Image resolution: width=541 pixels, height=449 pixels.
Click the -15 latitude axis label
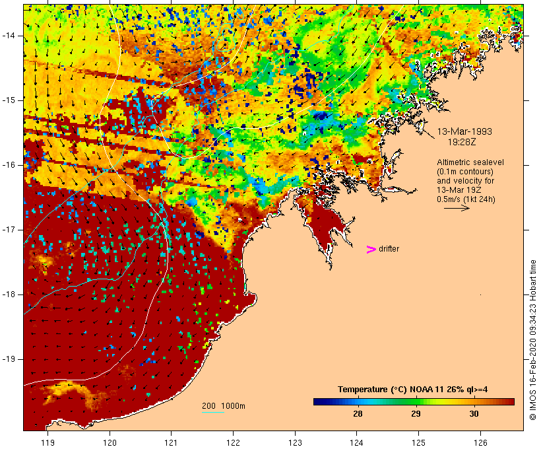pyautogui.click(x=9, y=100)
